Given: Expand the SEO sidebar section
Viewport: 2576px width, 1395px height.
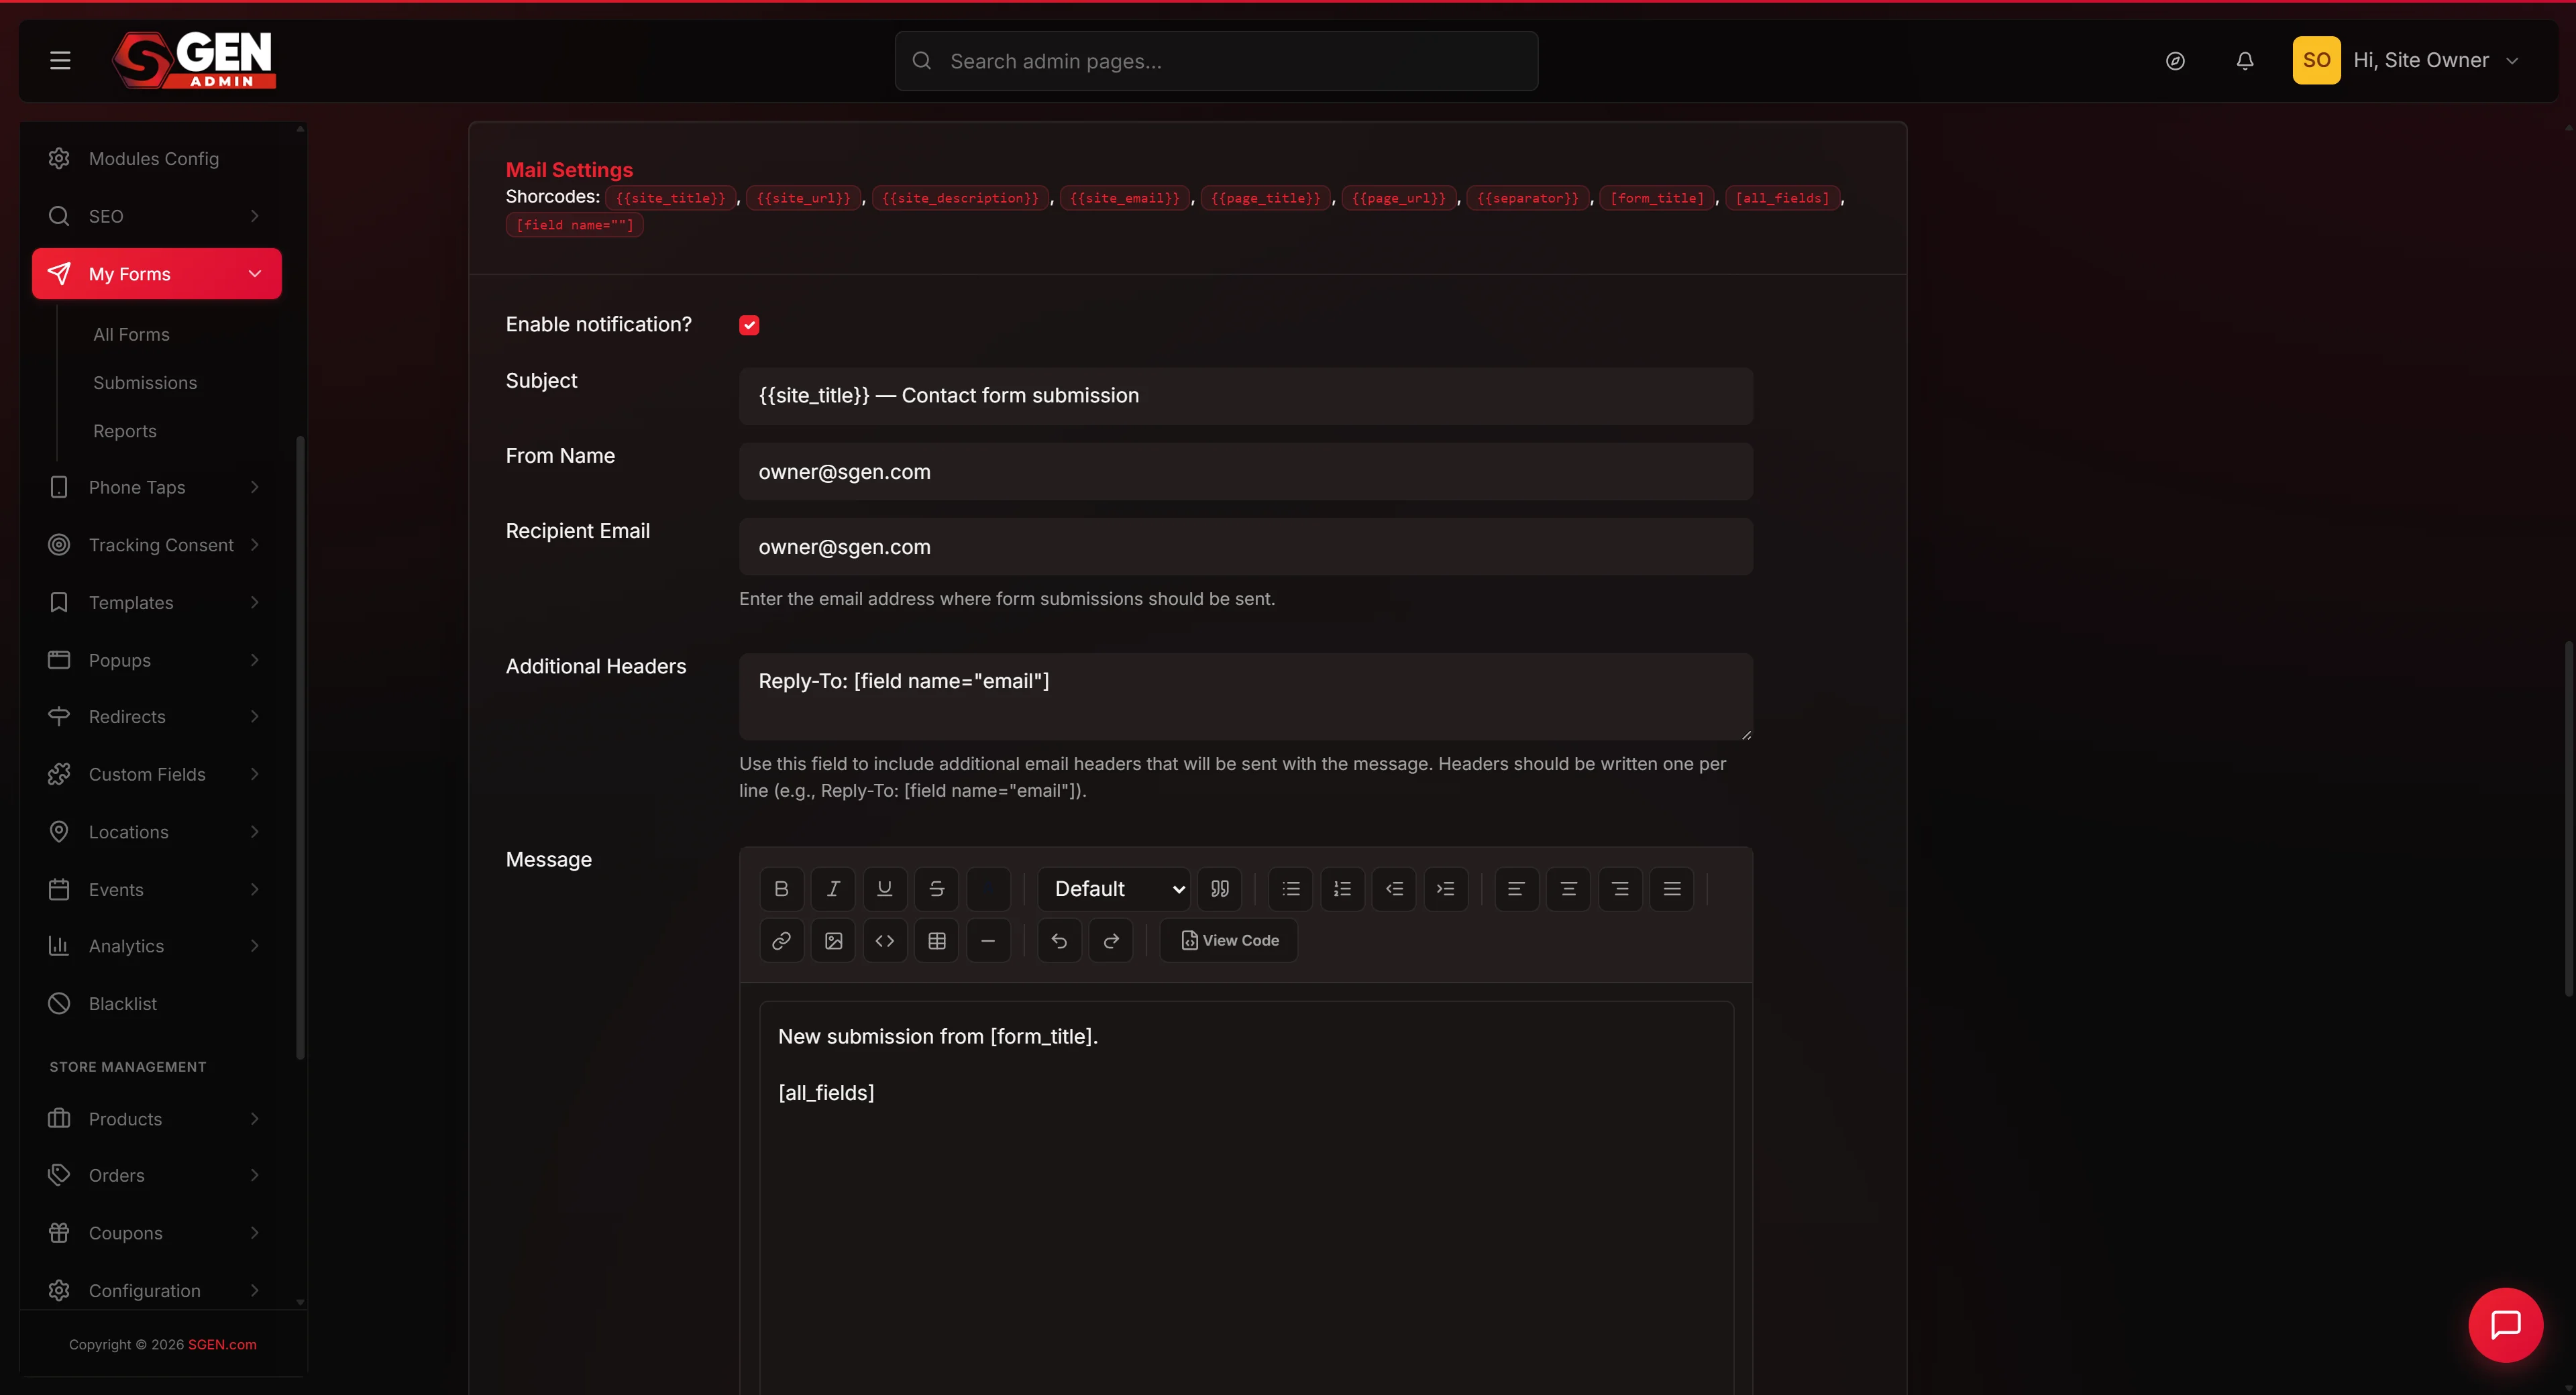Looking at the screenshot, I should [157, 216].
